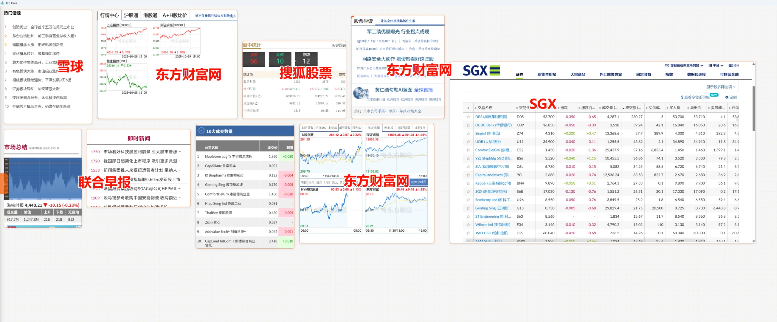Image resolution: width=777 pixels, height=322 pixels.
Task: Switch to the 沪股通 tab
Action: (131, 15)
